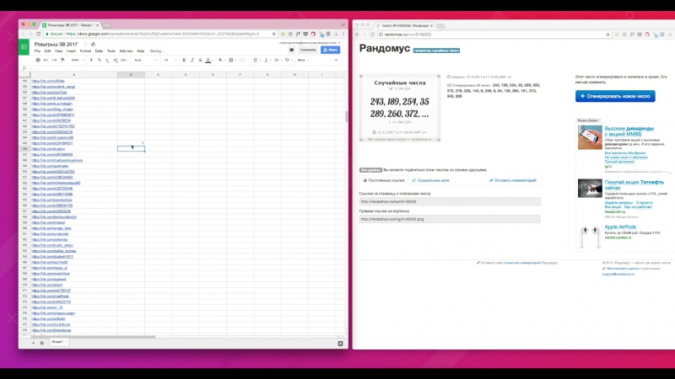Open Высокие дивиденды с акций ММВБ ad
675x379 pixels.
(629, 131)
